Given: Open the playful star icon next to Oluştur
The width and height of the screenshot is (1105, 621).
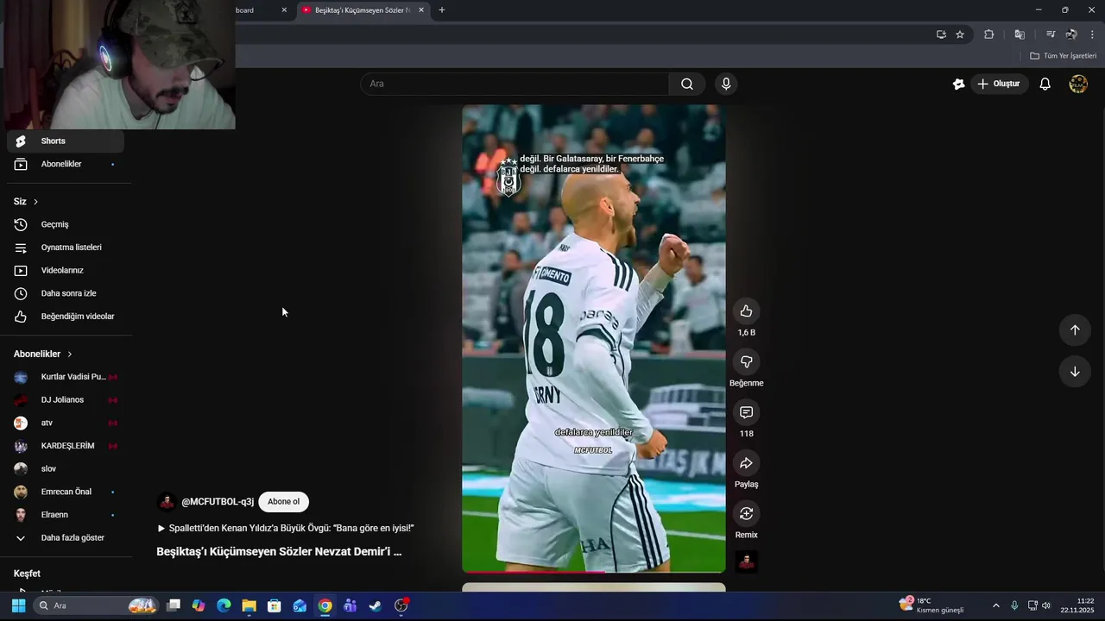Looking at the screenshot, I should point(958,84).
